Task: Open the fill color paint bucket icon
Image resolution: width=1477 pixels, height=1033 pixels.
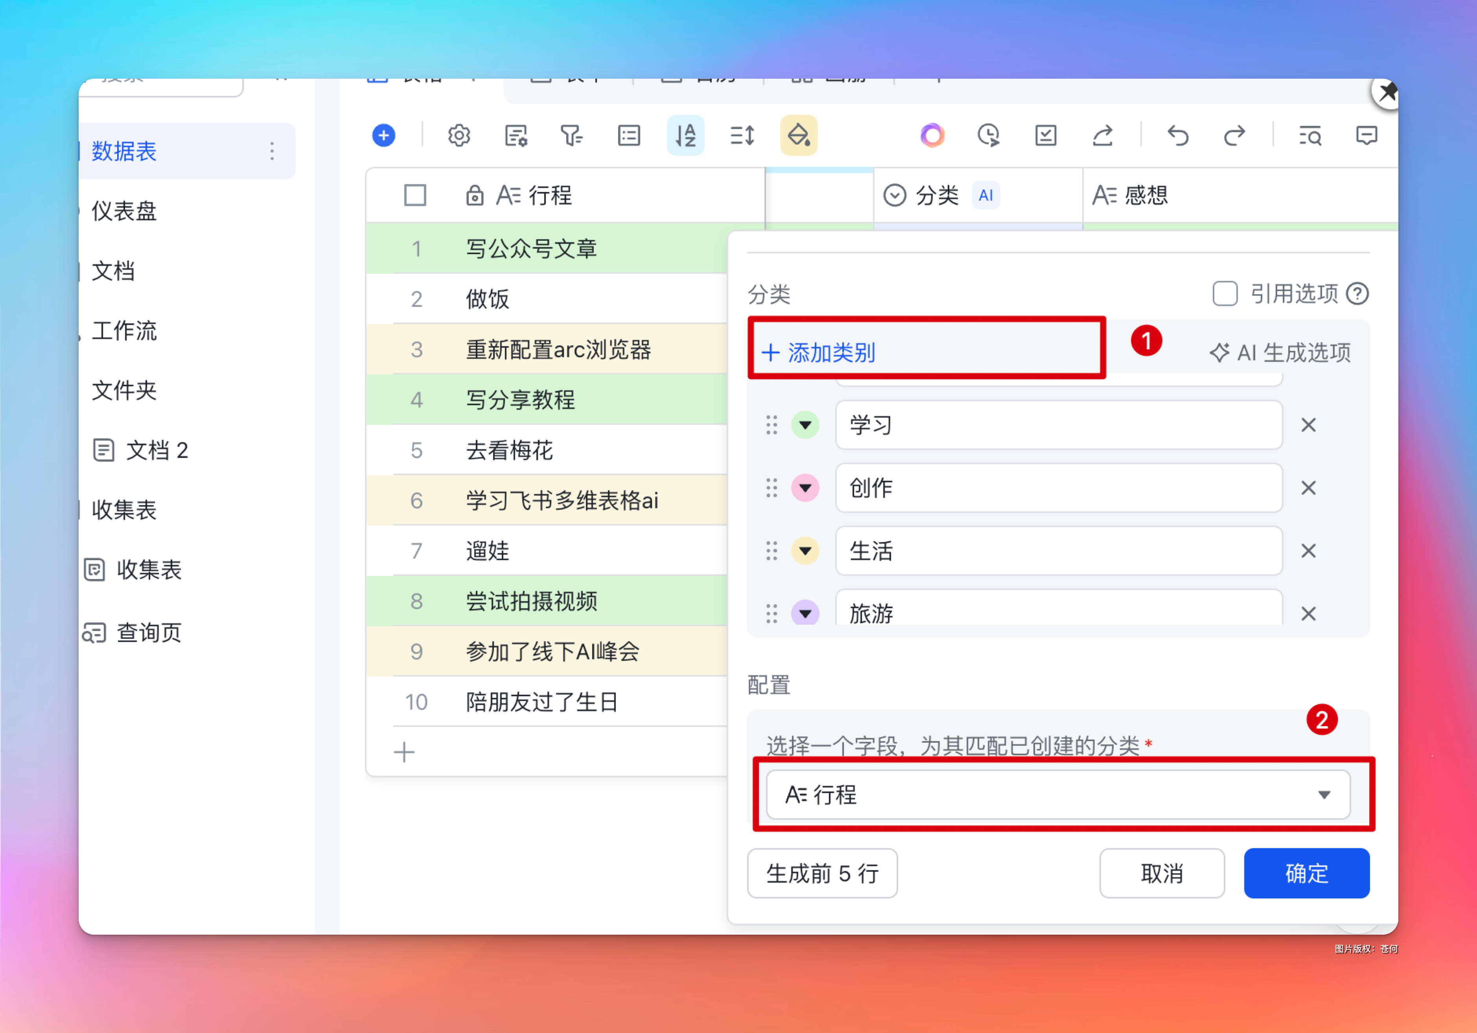Action: coord(798,136)
